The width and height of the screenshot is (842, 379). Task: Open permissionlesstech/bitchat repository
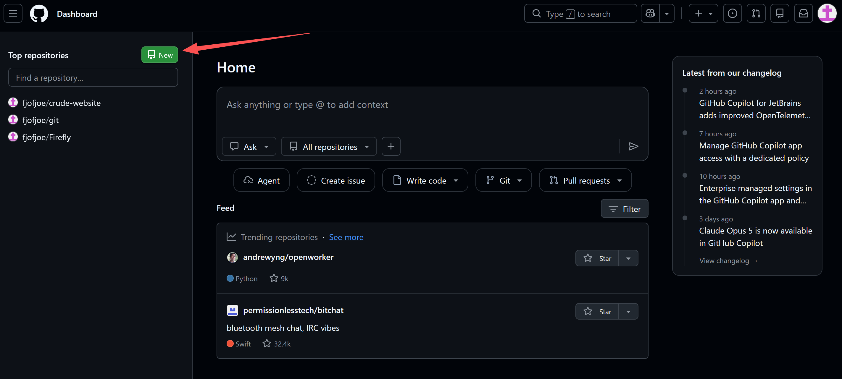[293, 310]
